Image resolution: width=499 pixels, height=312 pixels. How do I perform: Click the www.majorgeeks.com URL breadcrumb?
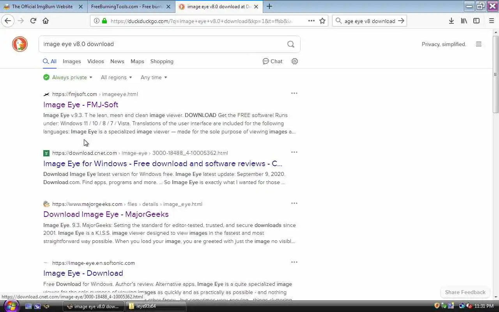[x=87, y=204]
